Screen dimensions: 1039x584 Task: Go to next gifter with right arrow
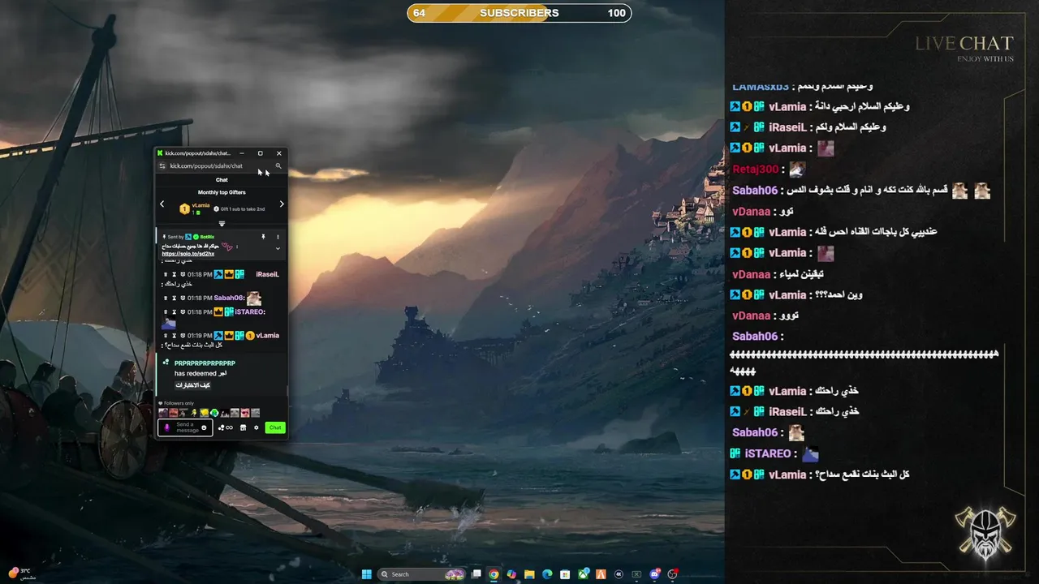(x=282, y=204)
